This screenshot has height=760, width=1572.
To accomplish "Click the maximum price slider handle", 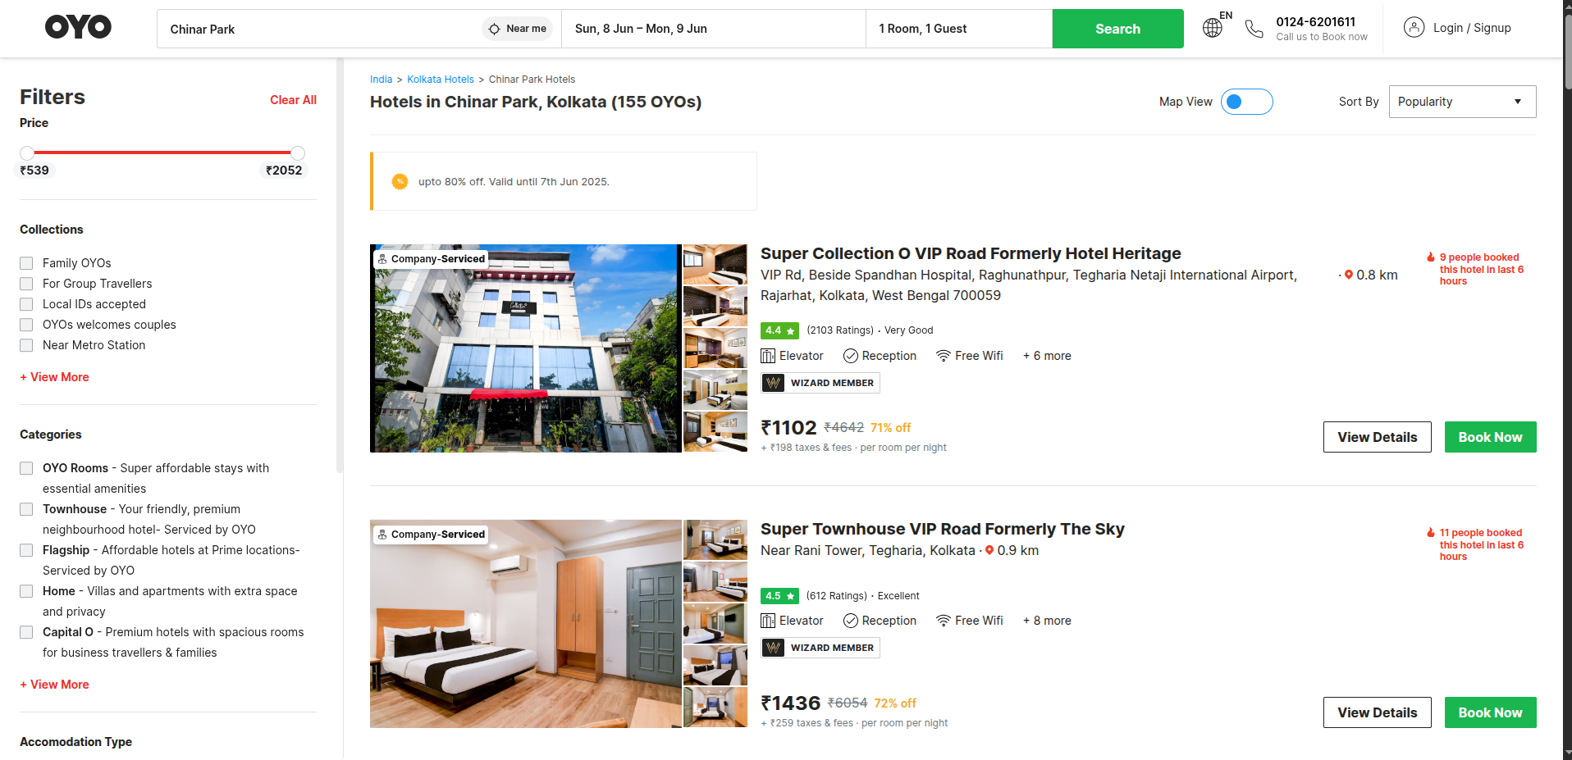I will coord(298,153).
